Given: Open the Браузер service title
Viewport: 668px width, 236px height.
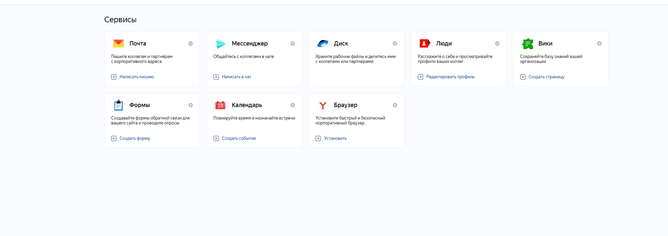Looking at the screenshot, I should pyautogui.click(x=345, y=105).
